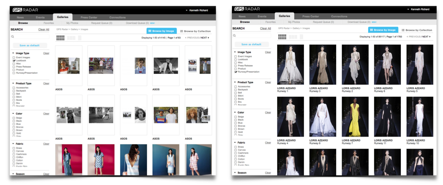Open News tab in ASOS lookbook window
443x185 pixels.
[x=20, y=18]
